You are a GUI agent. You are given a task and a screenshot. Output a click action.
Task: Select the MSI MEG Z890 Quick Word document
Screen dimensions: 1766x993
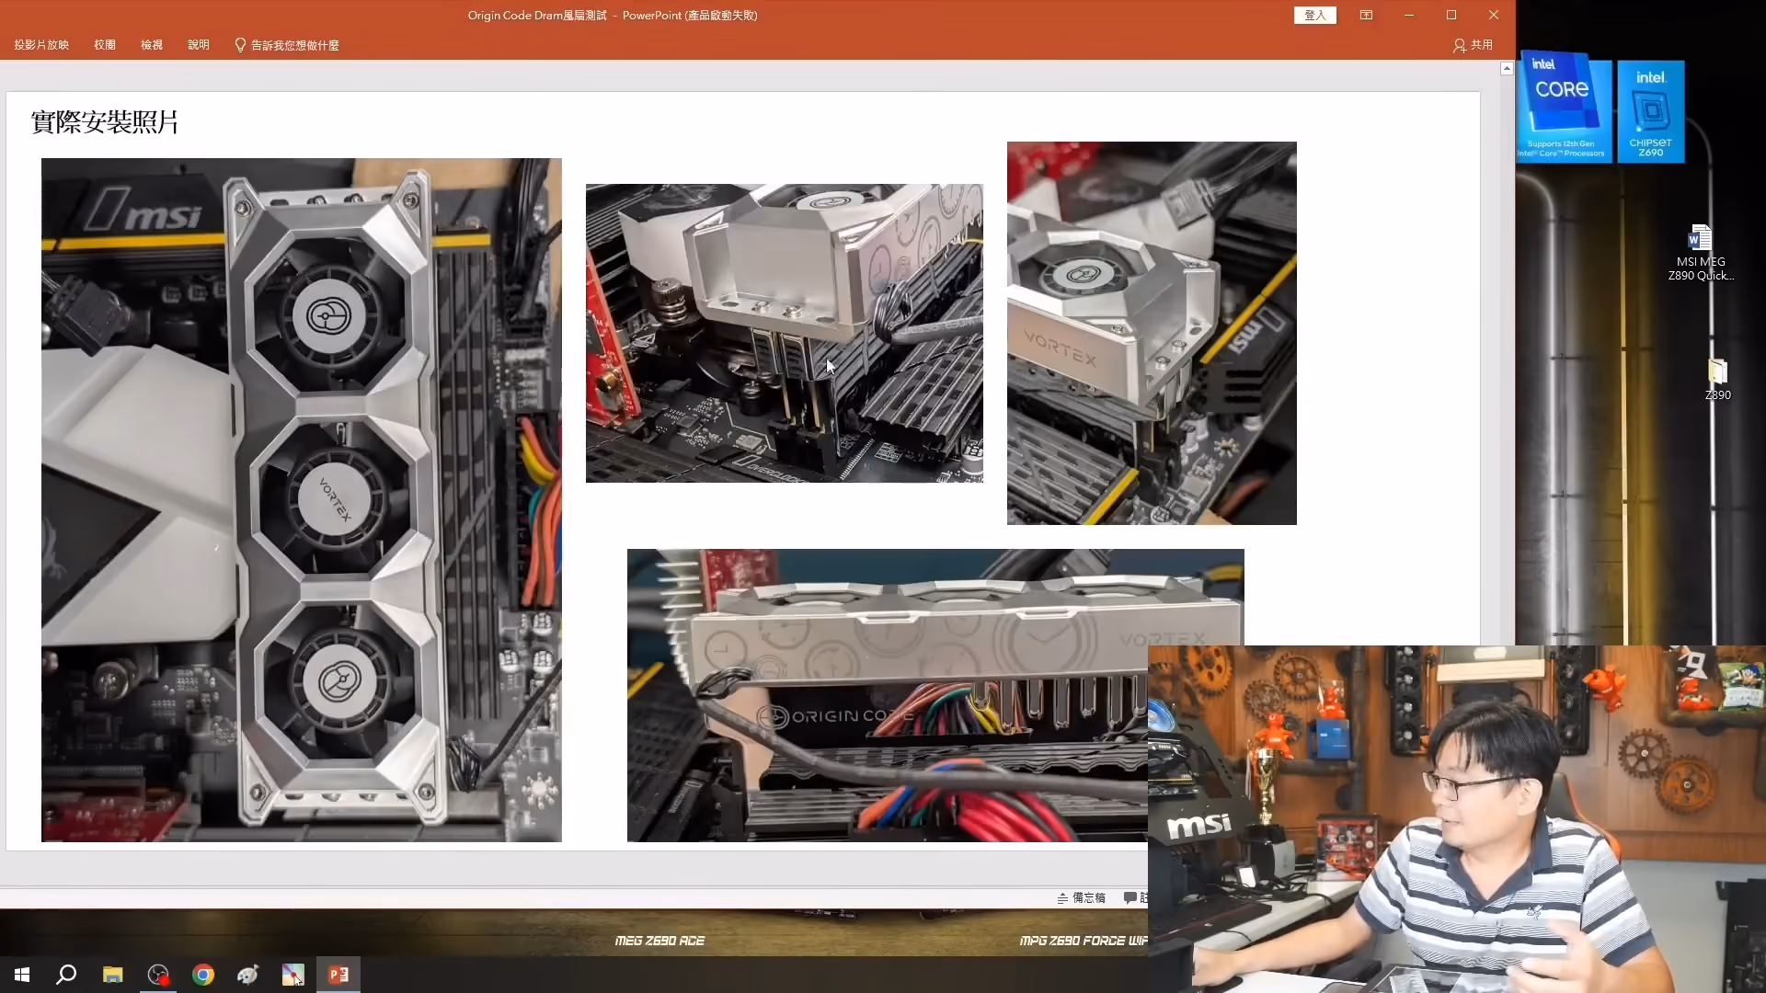(x=1701, y=253)
